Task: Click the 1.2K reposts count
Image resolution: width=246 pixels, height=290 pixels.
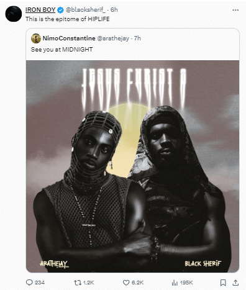Action: (x=88, y=283)
